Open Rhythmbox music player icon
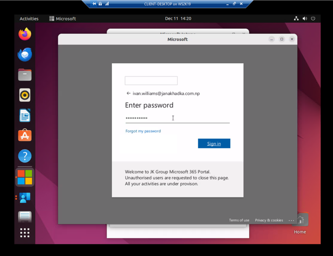333x256 pixels. [x=25, y=95]
